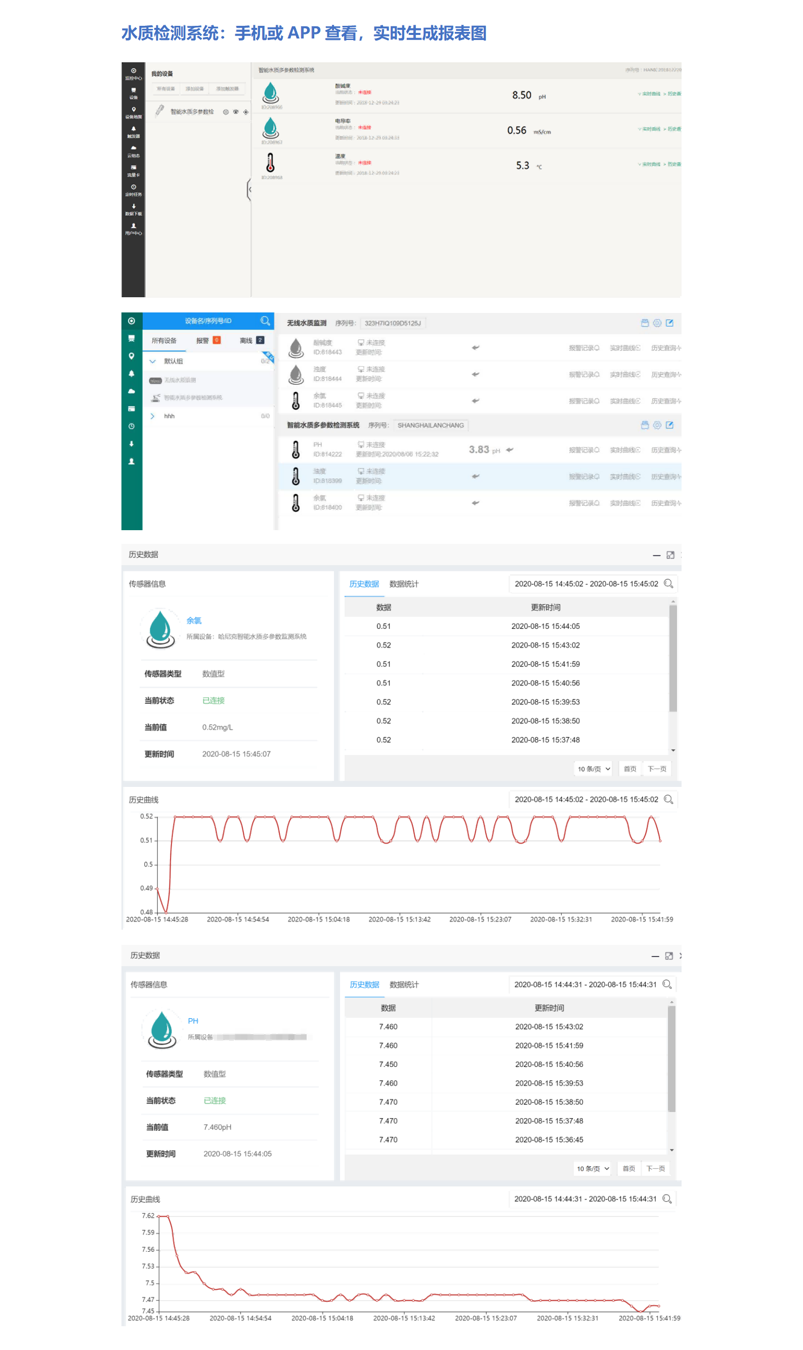
Task: Open 实时曲线 for the 5.3 ℃ row
Action: click(x=649, y=164)
